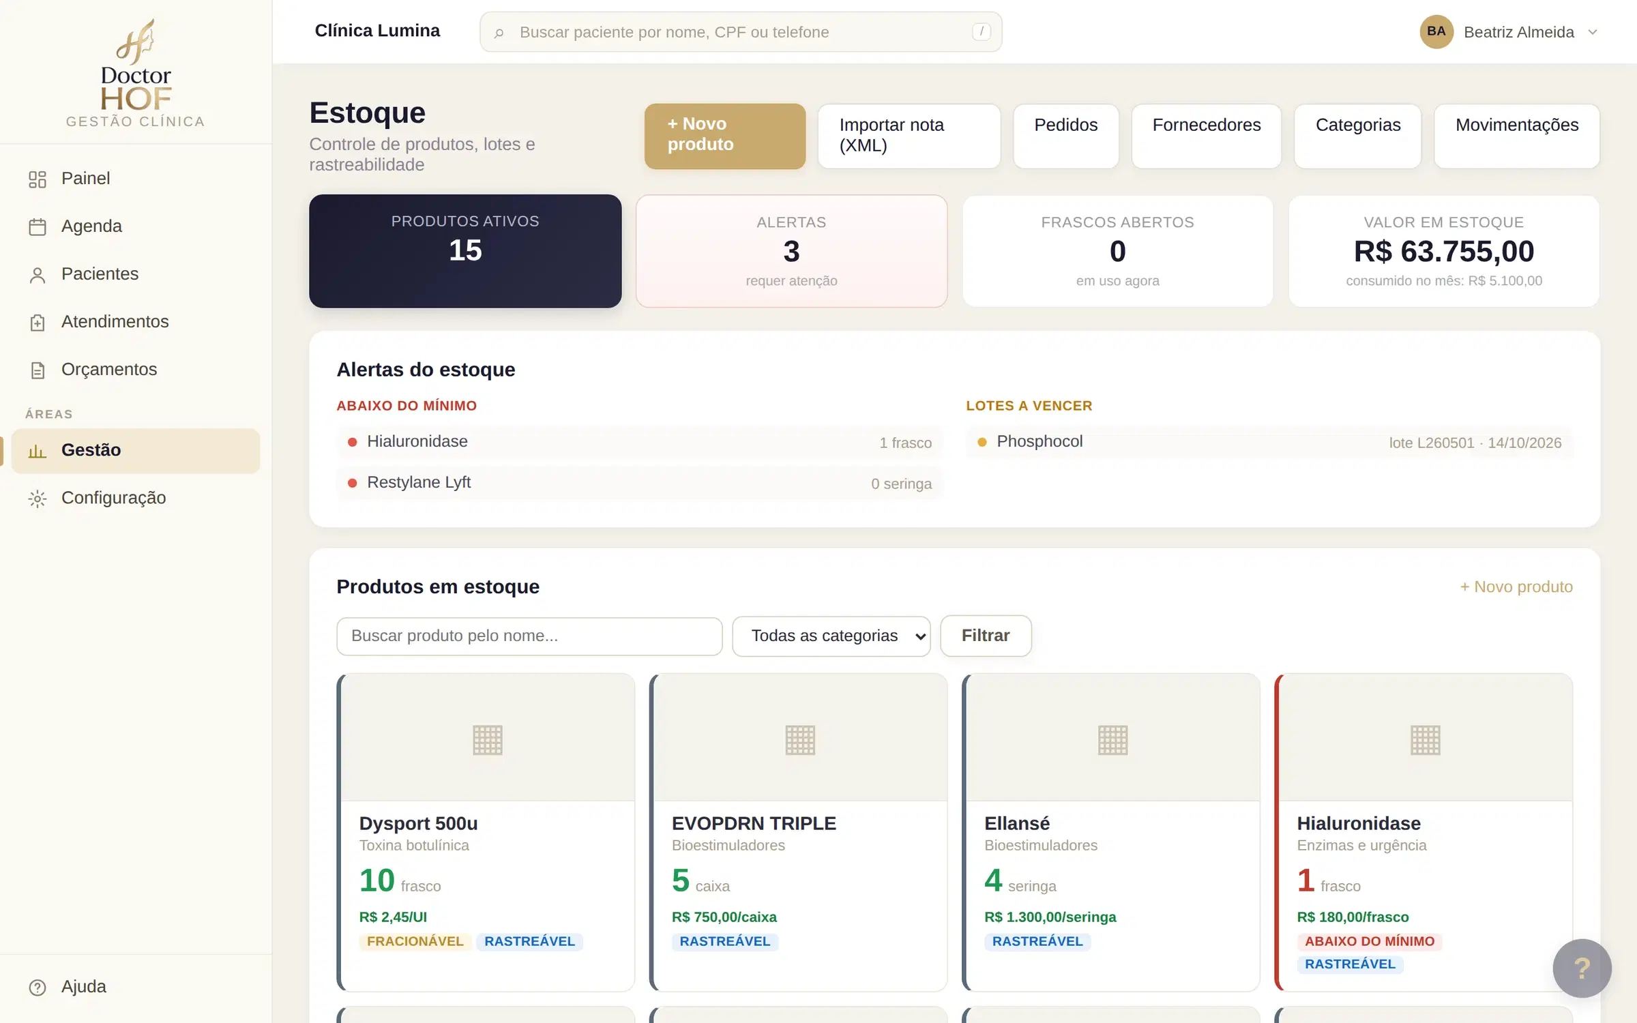The height and width of the screenshot is (1023, 1637).
Task: Open Agenda from the sidebar
Action: pyautogui.click(x=135, y=226)
